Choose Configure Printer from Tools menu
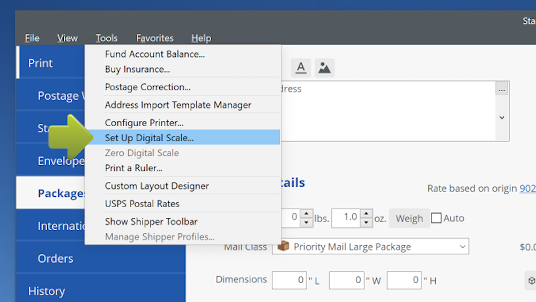 point(144,123)
